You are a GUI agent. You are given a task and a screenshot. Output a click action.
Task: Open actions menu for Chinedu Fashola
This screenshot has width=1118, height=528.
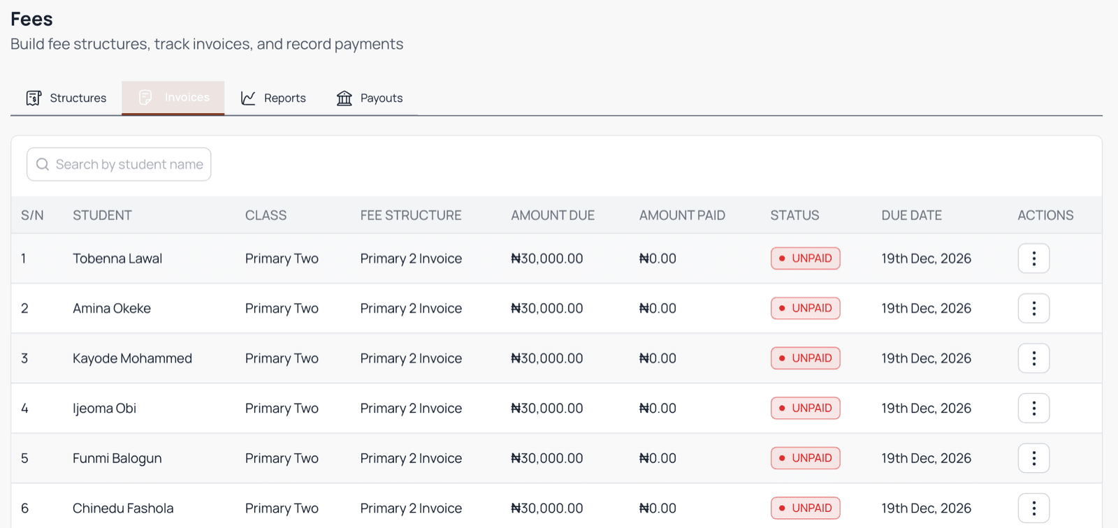point(1033,508)
